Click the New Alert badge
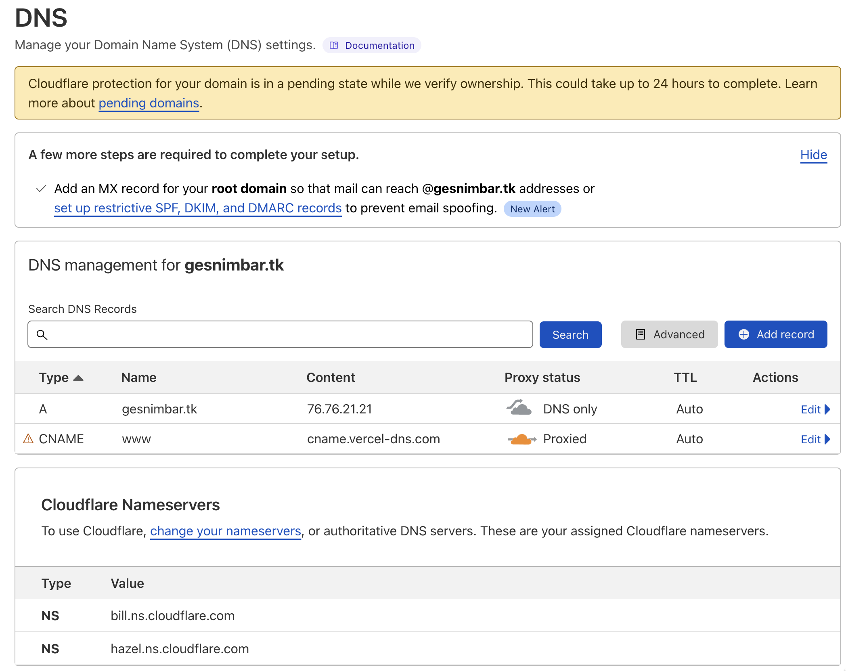This screenshot has height=671, width=846. coord(532,209)
